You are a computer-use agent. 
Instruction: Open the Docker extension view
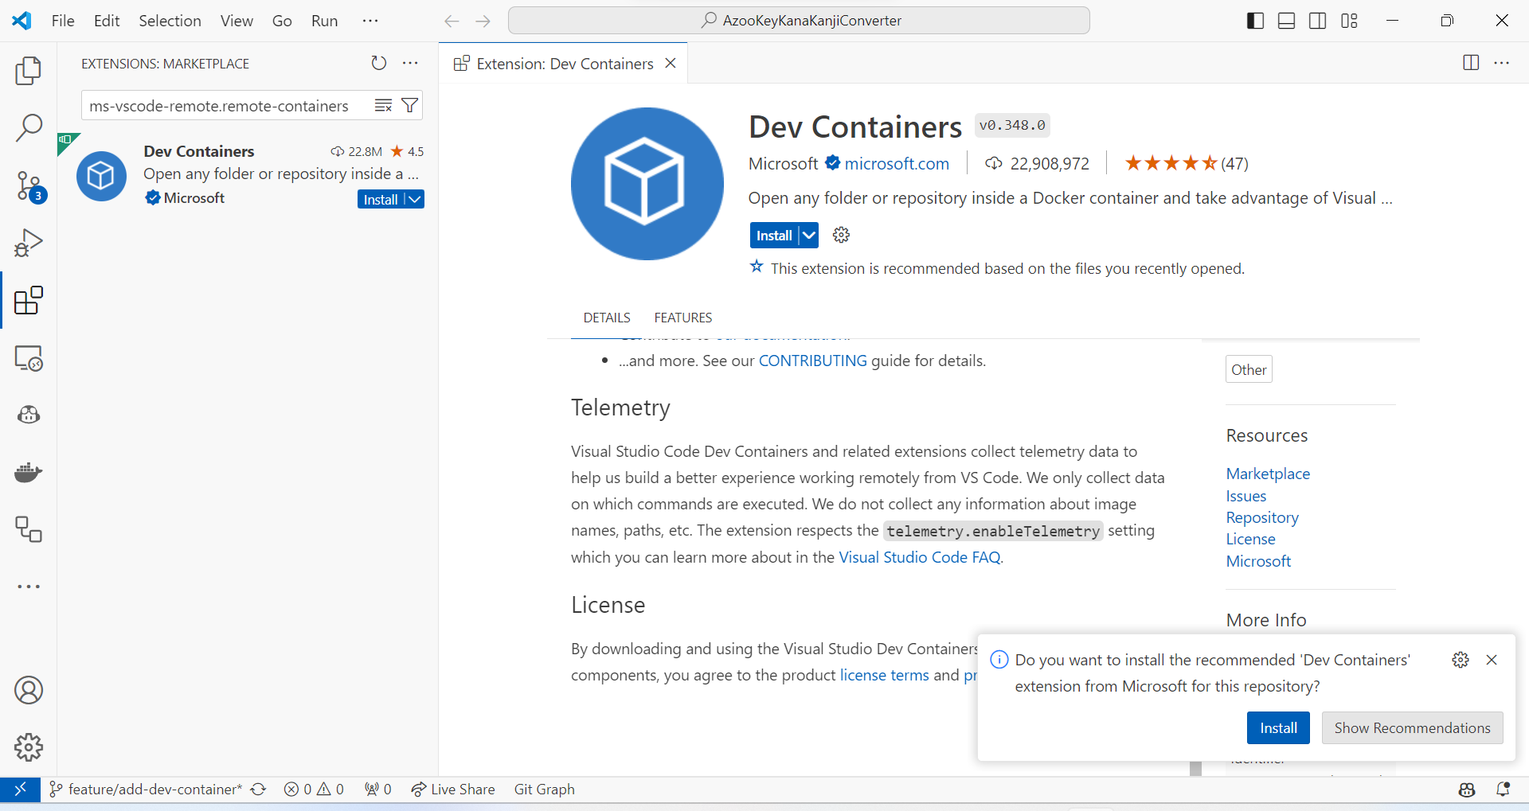29,472
